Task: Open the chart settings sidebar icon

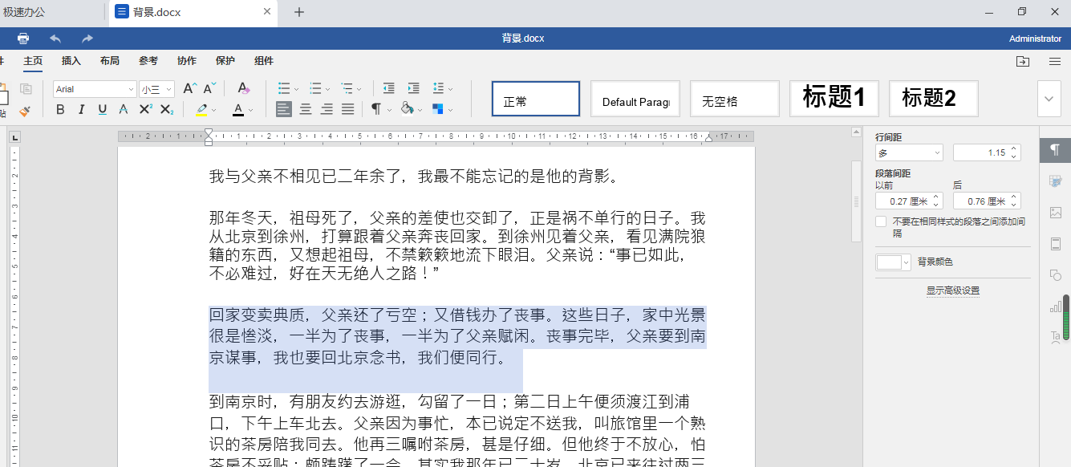Action: [x=1055, y=307]
